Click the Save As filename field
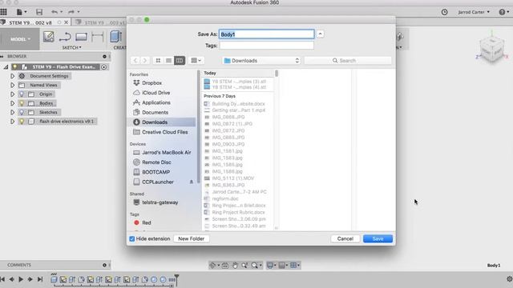The height and width of the screenshot is (288, 513). (x=267, y=34)
